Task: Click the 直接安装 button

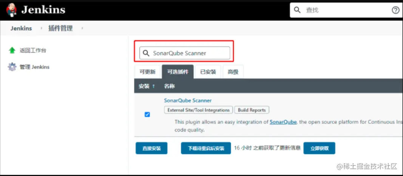Action: click(x=151, y=148)
